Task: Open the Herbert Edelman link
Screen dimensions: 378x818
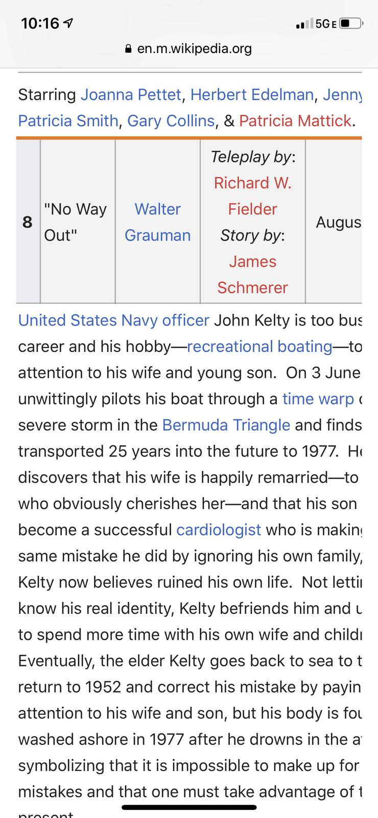Action: pyautogui.click(x=252, y=94)
